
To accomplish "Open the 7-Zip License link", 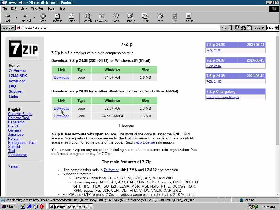I will tap(144, 142).
